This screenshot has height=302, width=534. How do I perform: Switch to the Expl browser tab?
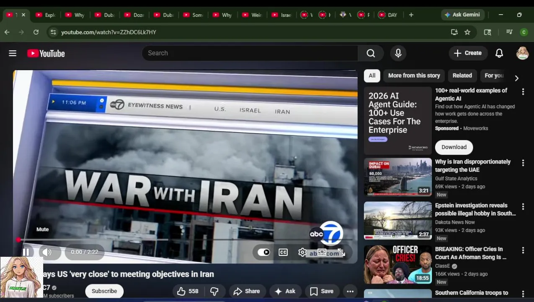click(46, 15)
